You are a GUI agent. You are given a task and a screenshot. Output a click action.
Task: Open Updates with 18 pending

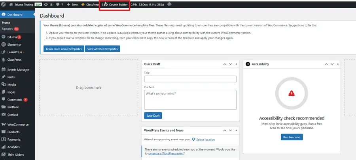click(x=10, y=29)
